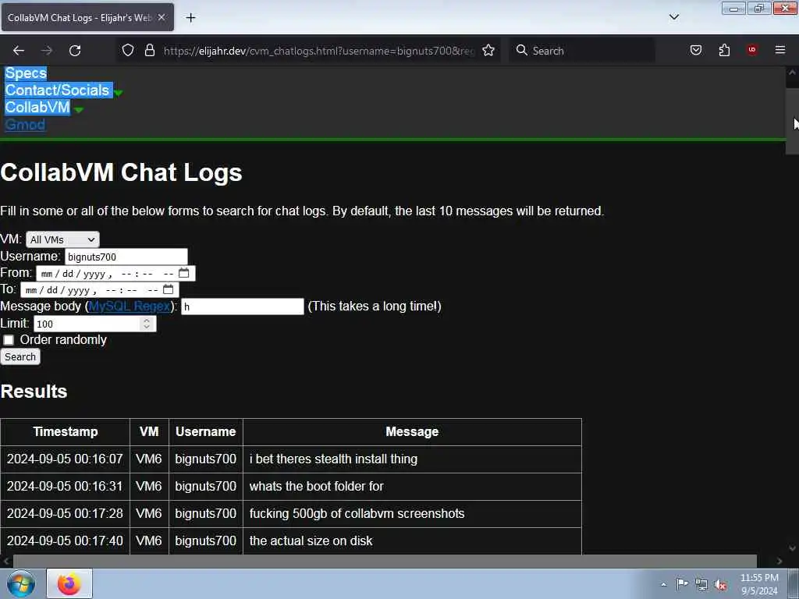Open the extensions puzzle icon
Image resolution: width=799 pixels, height=599 pixels.
coord(724,50)
